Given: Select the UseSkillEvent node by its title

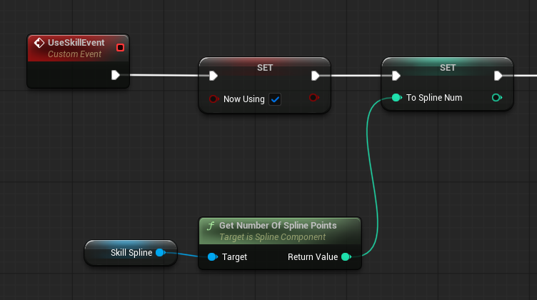Looking at the screenshot, I should point(76,43).
